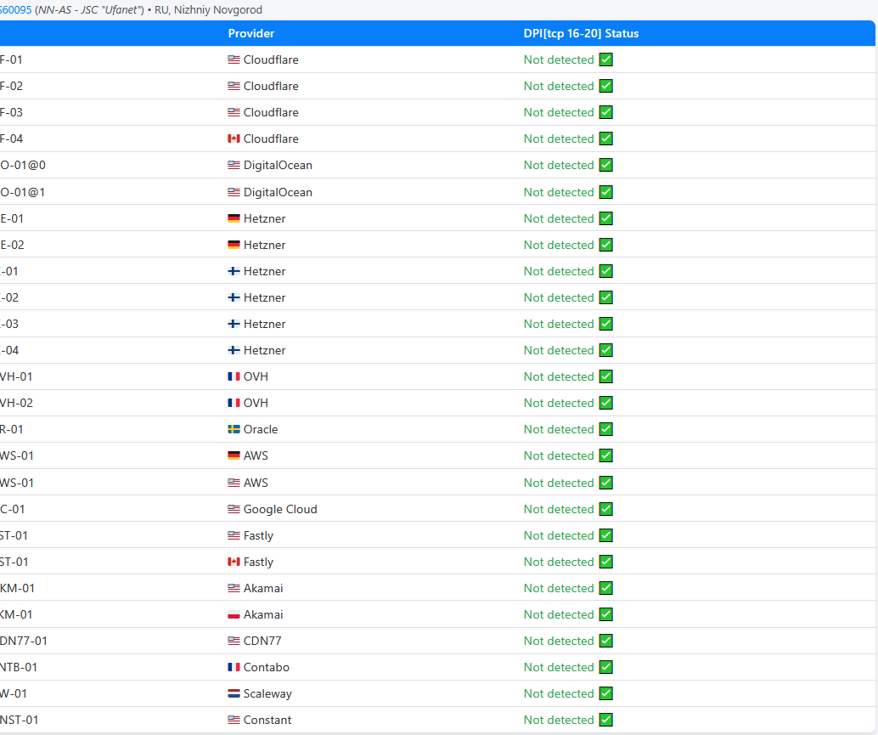Click "Not detected" status in the Google Cloud row
Viewport: 878px width, 735px height.
coord(559,509)
